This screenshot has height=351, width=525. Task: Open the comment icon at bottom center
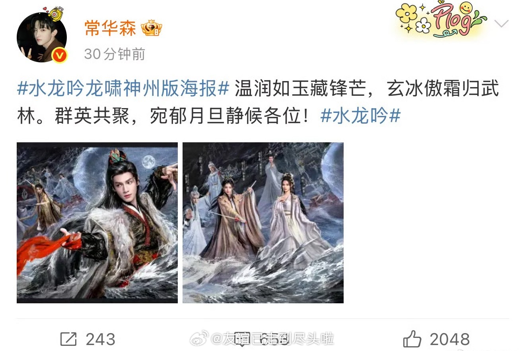pyautogui.click(x=243, y=339)
